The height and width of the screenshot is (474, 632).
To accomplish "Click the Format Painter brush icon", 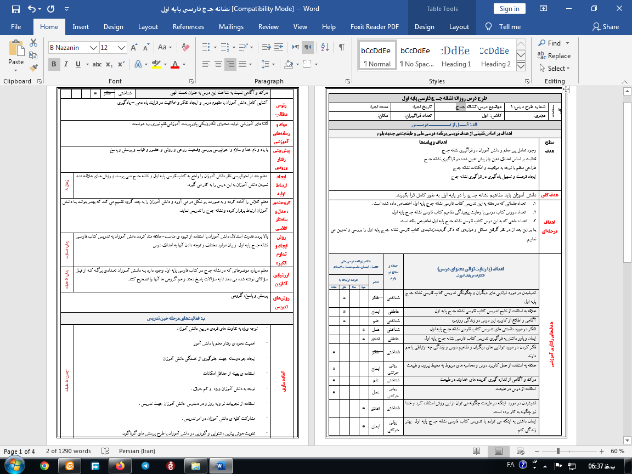I will [x=34, y=68].
